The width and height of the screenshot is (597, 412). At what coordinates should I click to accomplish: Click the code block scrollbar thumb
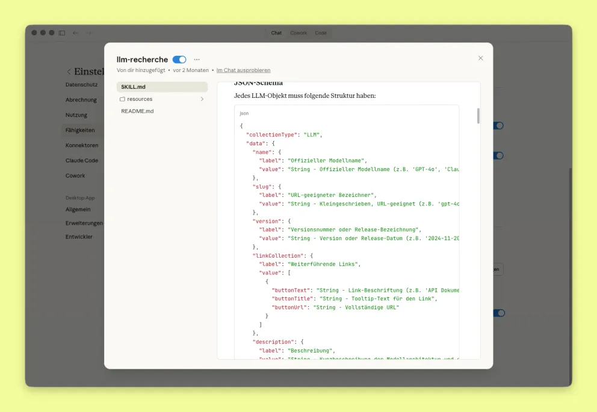coord(478,116)
